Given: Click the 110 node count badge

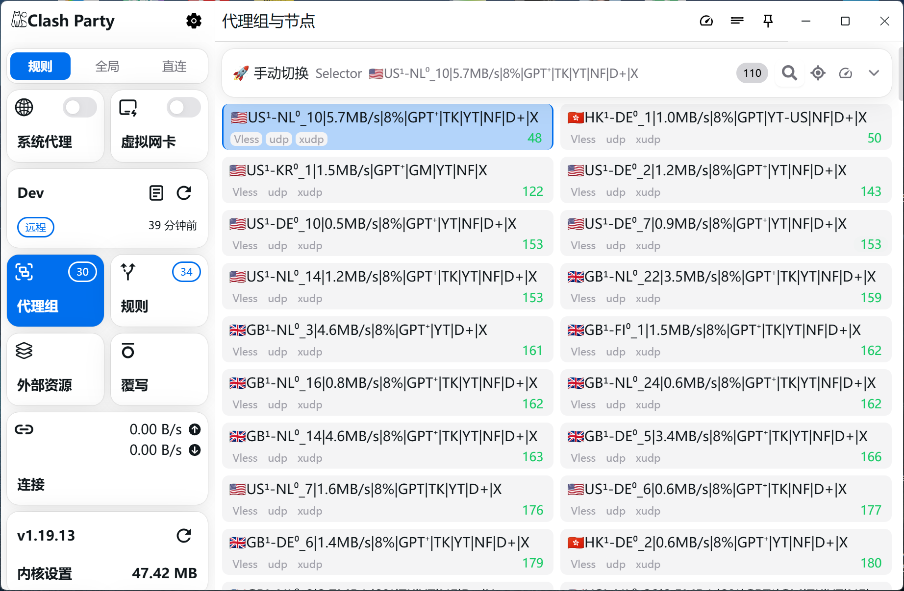Looking at the screenshot, I should click(x=752, y=73).
